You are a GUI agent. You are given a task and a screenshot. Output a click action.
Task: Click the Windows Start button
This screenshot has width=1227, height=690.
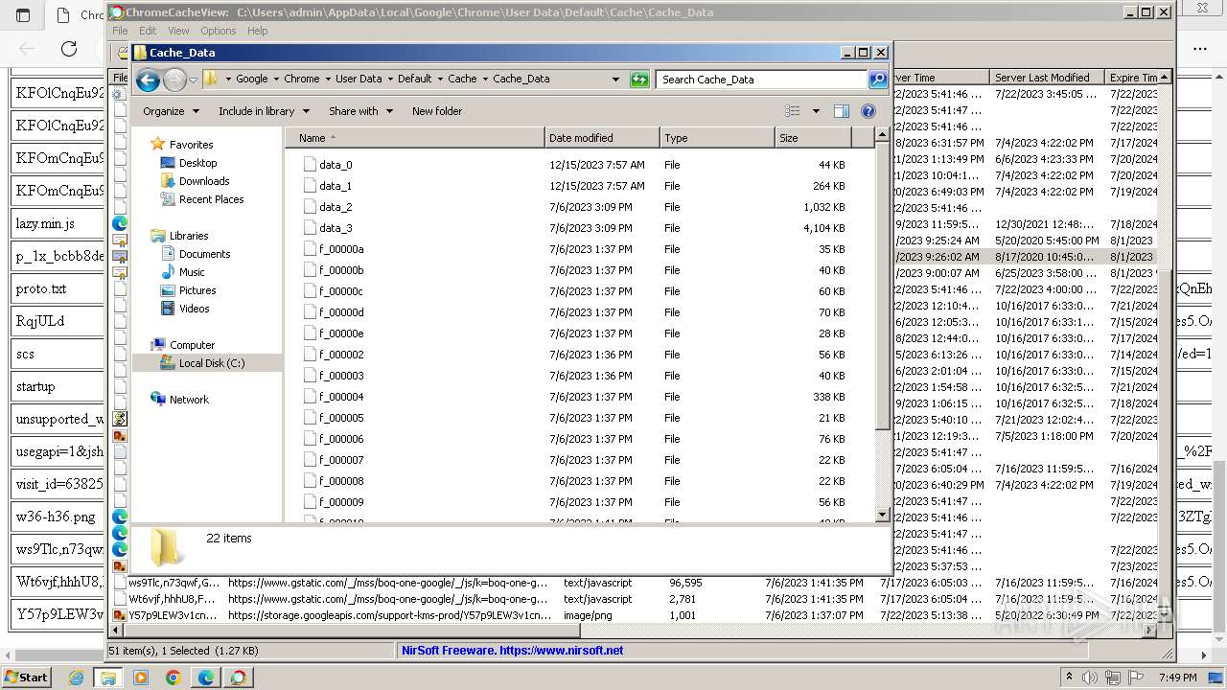[27, 677]
